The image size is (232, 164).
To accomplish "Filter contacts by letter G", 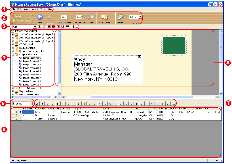I will 68,104.
